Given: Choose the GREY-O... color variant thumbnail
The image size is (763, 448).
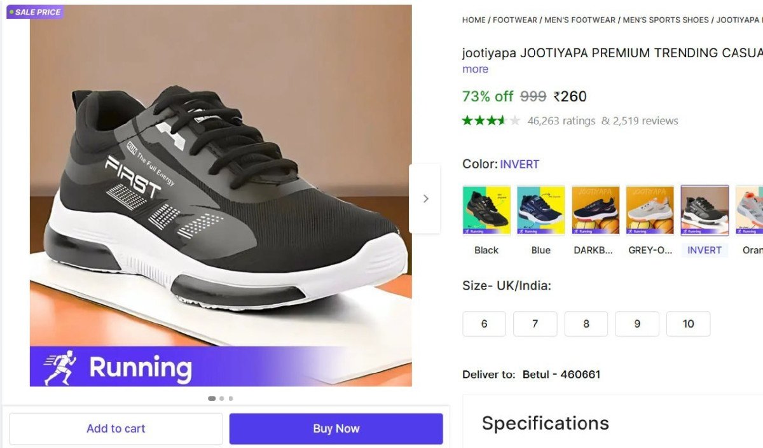Looking at the screenshot, I should pos(650,211).
